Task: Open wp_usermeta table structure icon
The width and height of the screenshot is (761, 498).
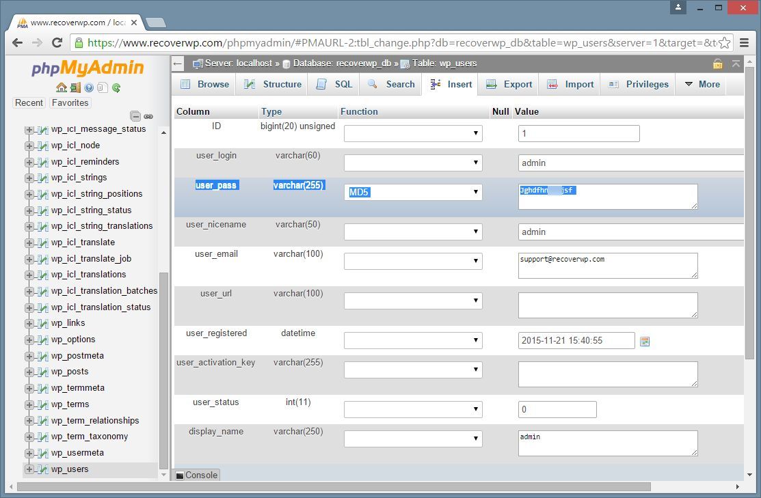Action: point(42,453)
